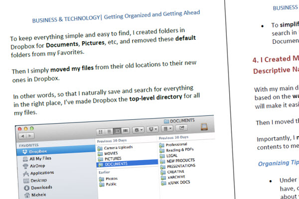299x199 pixels.
Task: Click the red close window button
Action: pyautogui.click(x=19, y=129)
